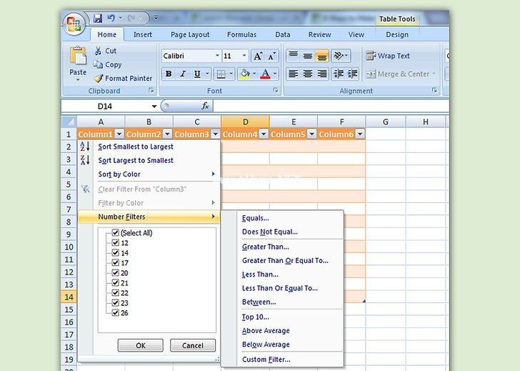Open the Name Box dropdown arrow
This screenshot has width=520, height=371.
(x=154, y=106)
